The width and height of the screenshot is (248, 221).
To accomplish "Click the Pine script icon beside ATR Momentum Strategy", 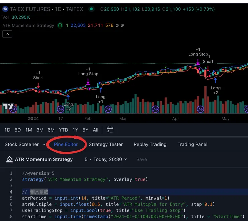I will coord(9,159).
